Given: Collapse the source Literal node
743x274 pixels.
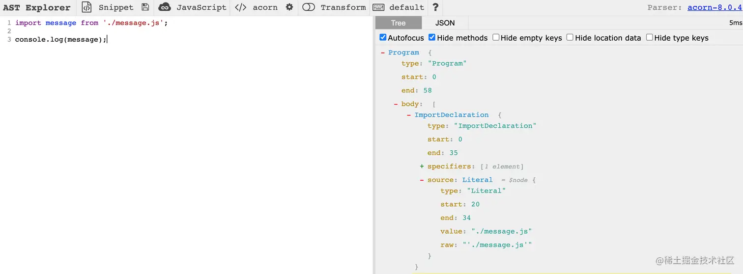Looking at the screenshot, I should point(422,180).
